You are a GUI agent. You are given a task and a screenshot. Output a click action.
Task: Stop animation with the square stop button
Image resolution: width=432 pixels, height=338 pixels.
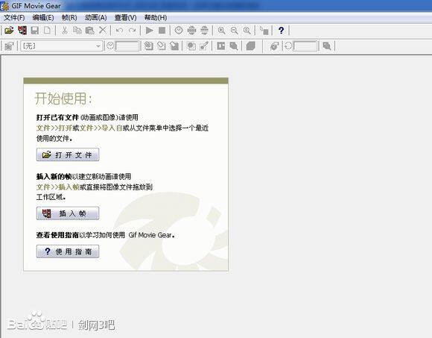[162, 30]
